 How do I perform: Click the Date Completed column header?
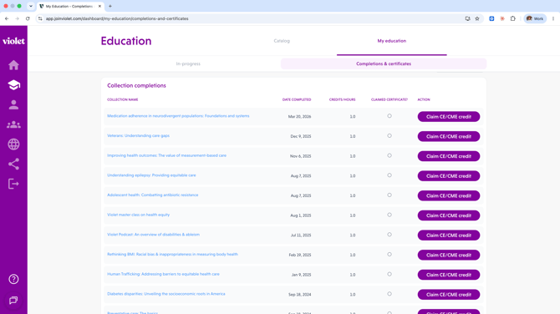click(x=297, y=99)
